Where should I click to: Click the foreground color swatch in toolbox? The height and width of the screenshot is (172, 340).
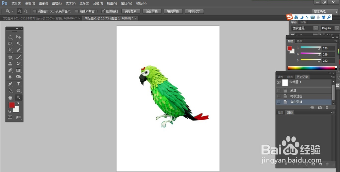click(12, 105)
